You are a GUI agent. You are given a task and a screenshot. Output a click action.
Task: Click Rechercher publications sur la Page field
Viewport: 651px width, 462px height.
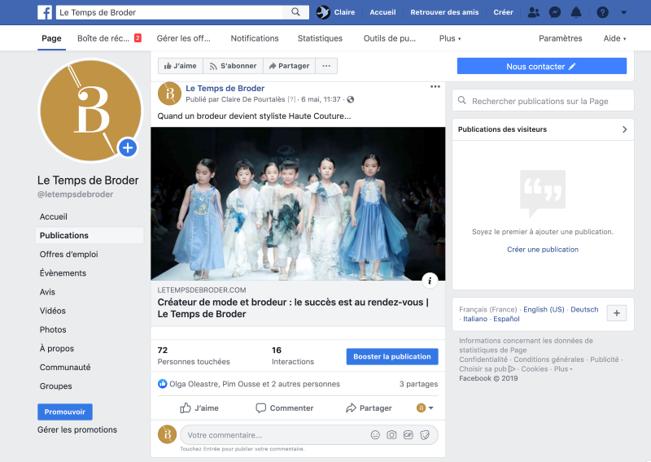[x=543, y=101]
